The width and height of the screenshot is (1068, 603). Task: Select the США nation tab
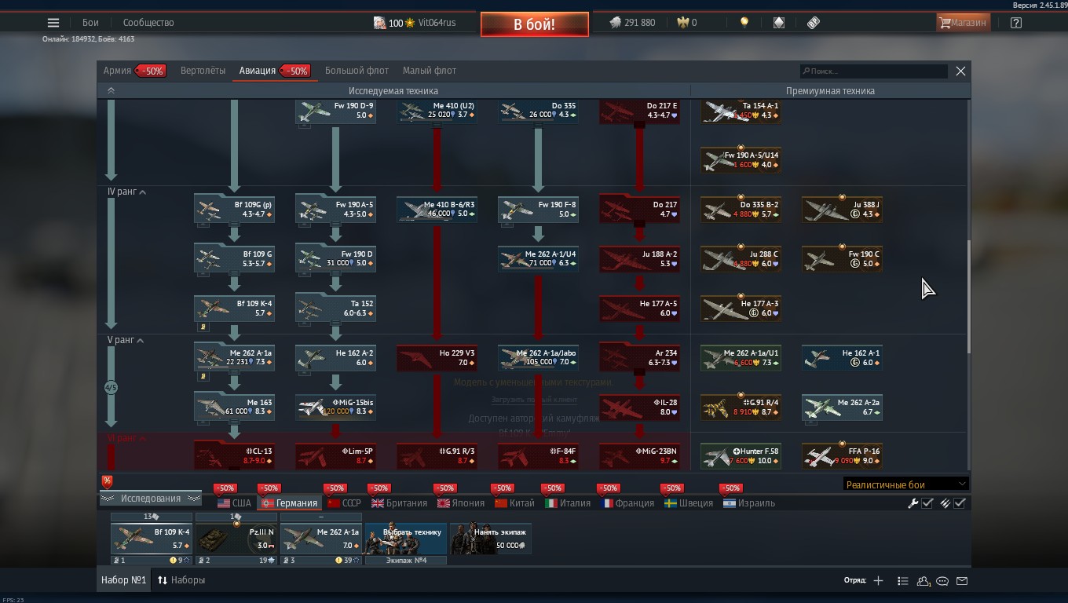click(x=234, y=503)
